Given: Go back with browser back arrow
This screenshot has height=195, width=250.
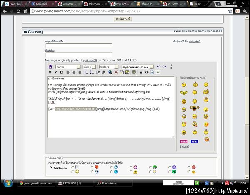Looking at the screenshot, I should (5, 11).
